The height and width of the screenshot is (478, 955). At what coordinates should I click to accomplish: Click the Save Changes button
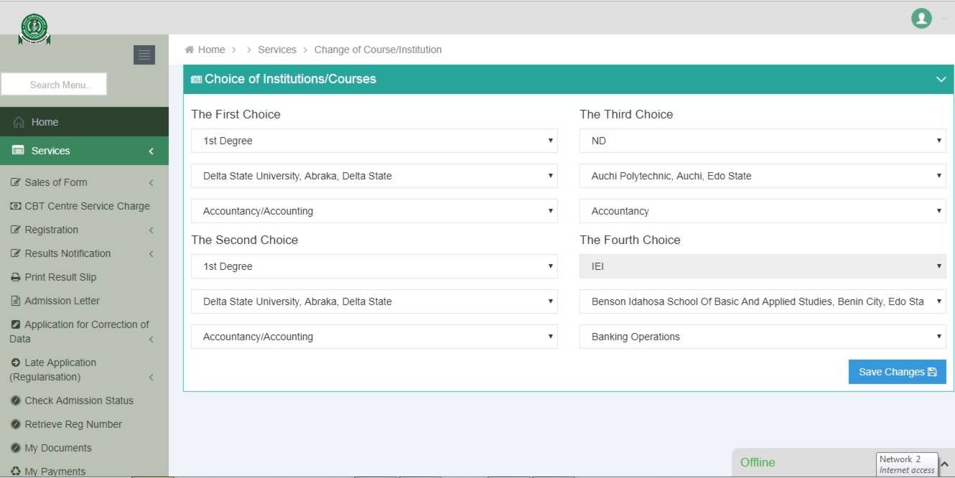point(897,372)
